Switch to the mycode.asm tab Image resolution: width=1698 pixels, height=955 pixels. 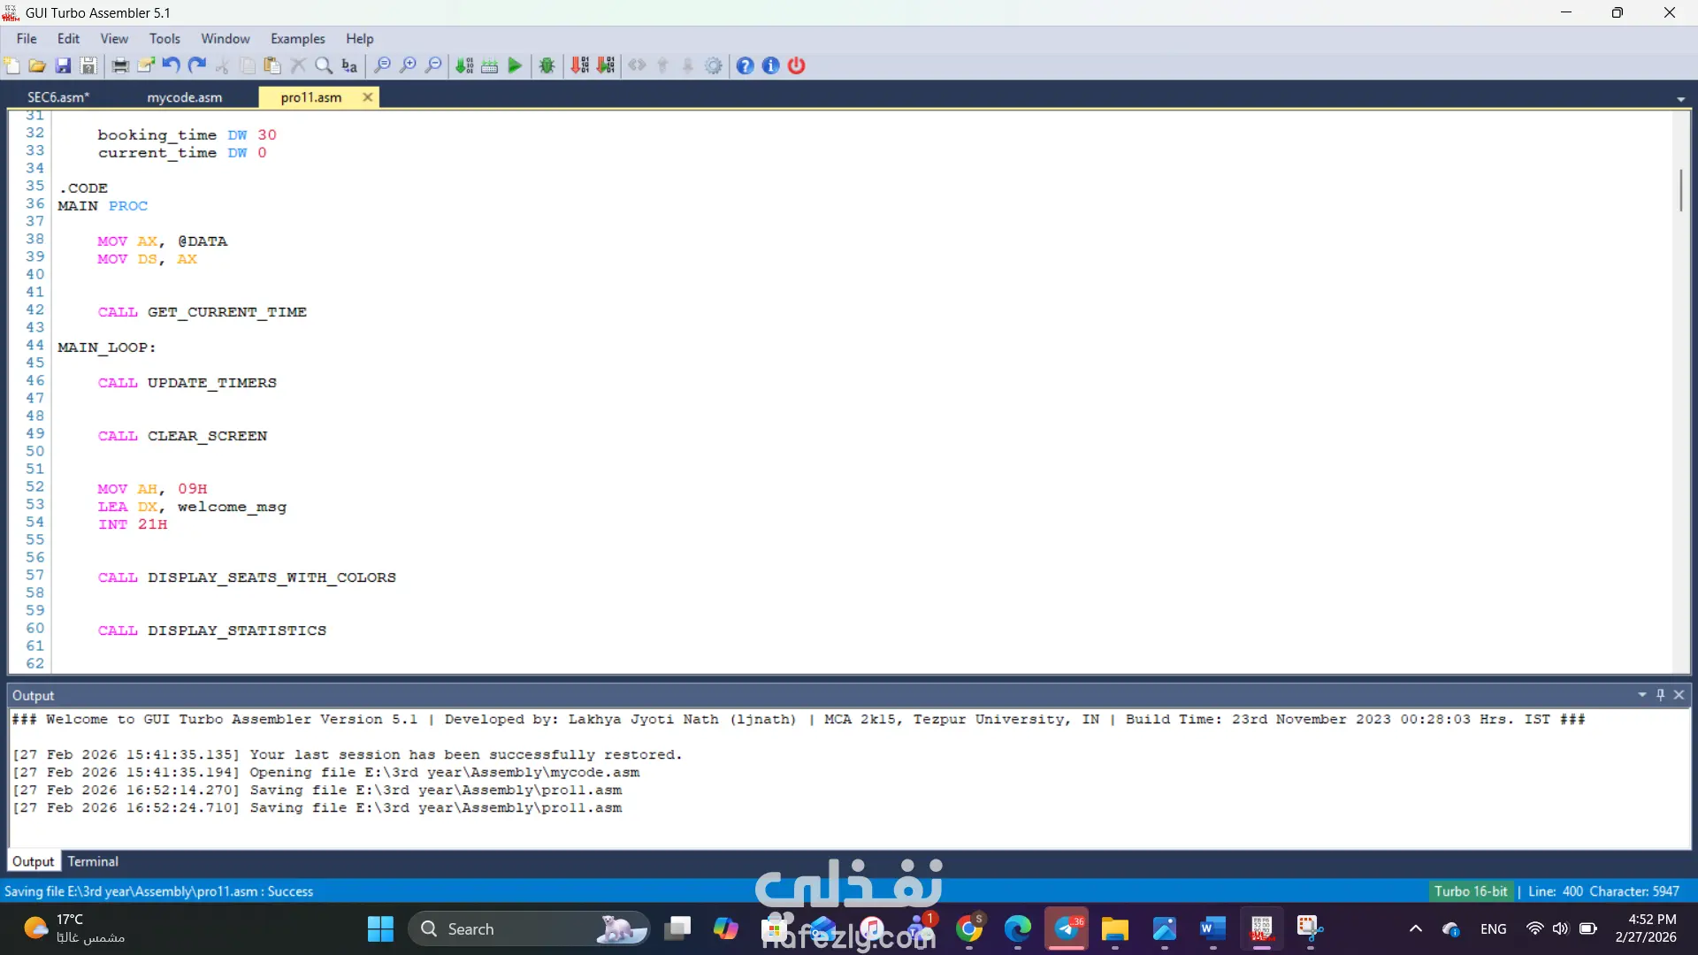(x=184, y=97)
